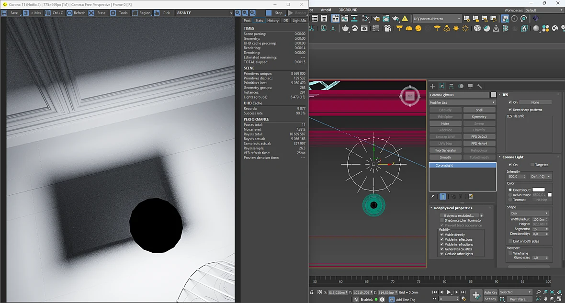The height and width of the screenshot is (303, 565).
Task: Open the Modifier List dropdown
Action: pos(463,103)
